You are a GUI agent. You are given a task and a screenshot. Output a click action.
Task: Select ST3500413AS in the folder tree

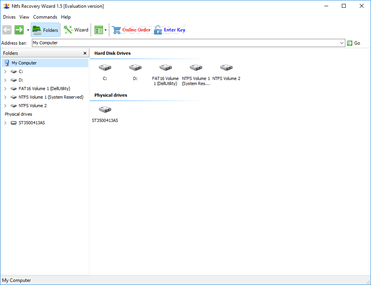pos(28,123)
